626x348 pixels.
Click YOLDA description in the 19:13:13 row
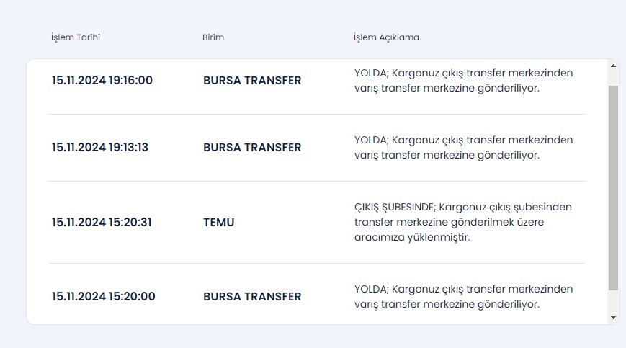[463, 147]
